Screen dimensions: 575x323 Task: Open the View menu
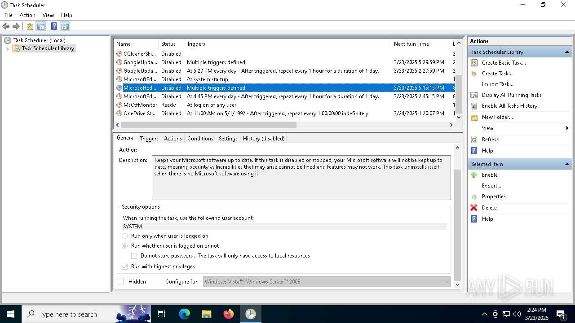48,15
